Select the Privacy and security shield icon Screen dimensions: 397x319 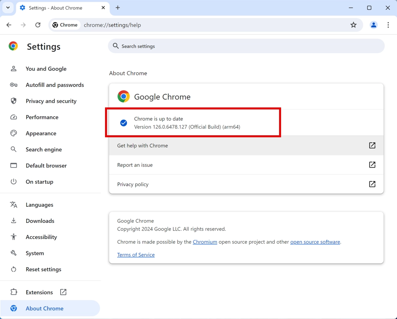coord(13,101)
